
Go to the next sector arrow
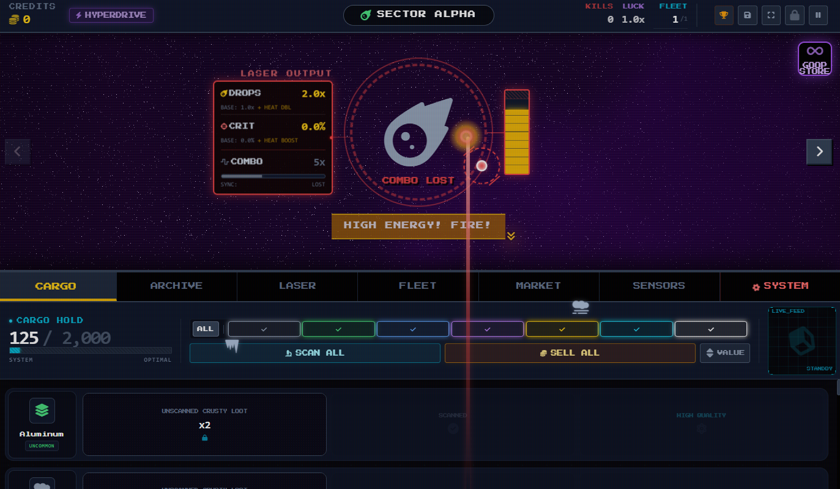pyautogui.click(x=819, y=151)
